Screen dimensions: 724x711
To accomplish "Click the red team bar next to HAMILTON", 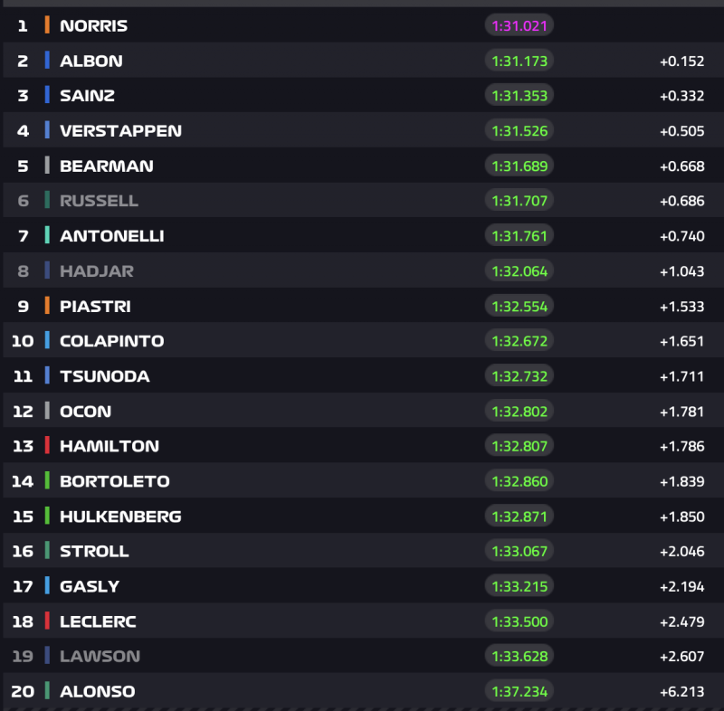I will pos(47,446).
